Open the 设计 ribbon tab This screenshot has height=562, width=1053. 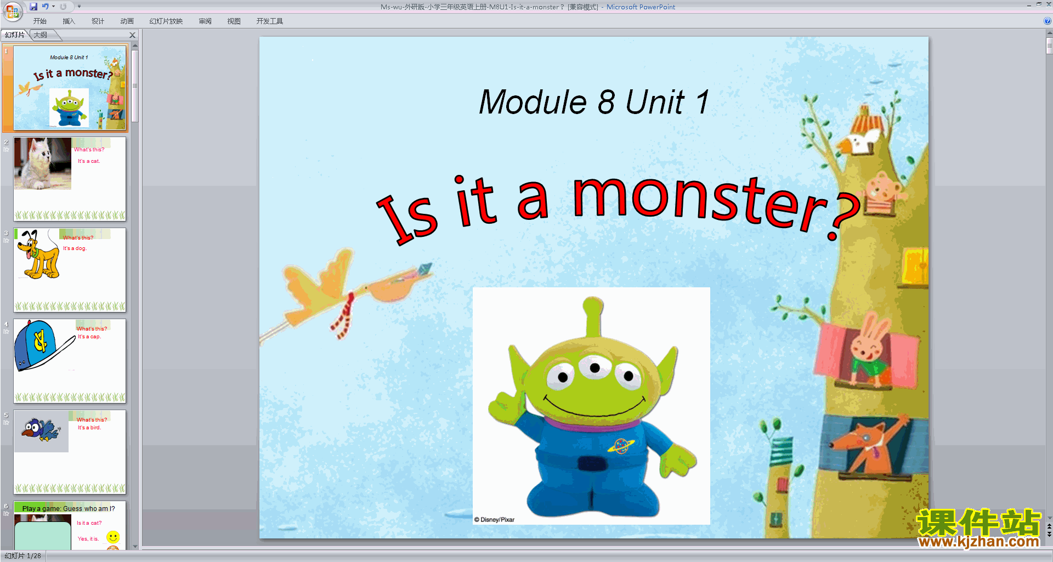click(x=98, y=21)
